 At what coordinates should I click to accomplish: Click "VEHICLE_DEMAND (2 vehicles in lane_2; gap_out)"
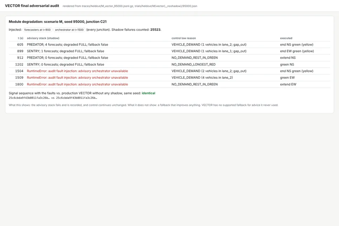[209, 71]
